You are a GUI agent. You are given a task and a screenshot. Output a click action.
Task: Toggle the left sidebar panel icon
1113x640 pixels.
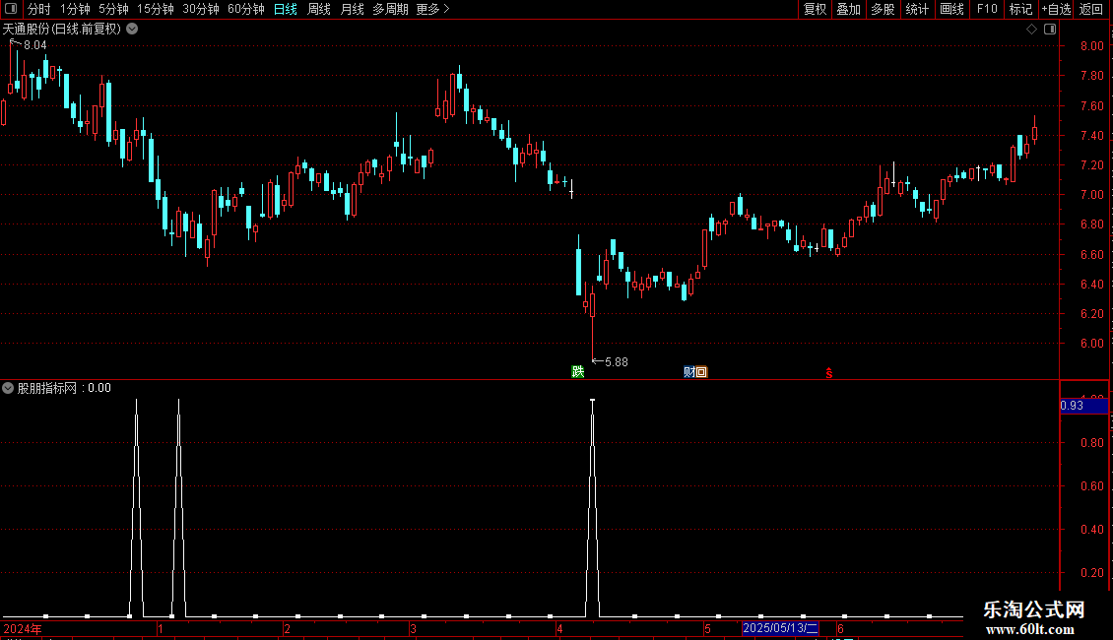coord(11,9)
